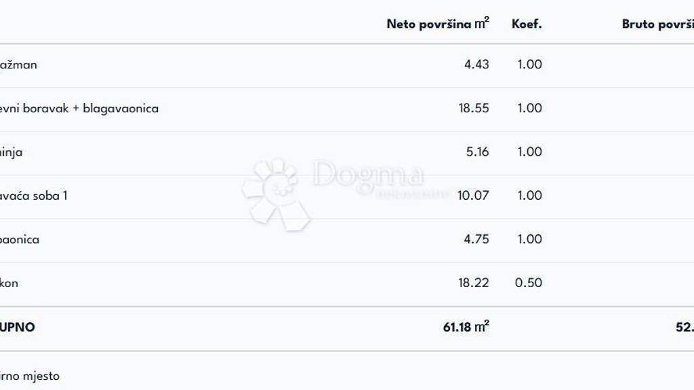Click the Koef. column header

pyautogui.click(x=527, y=24)
